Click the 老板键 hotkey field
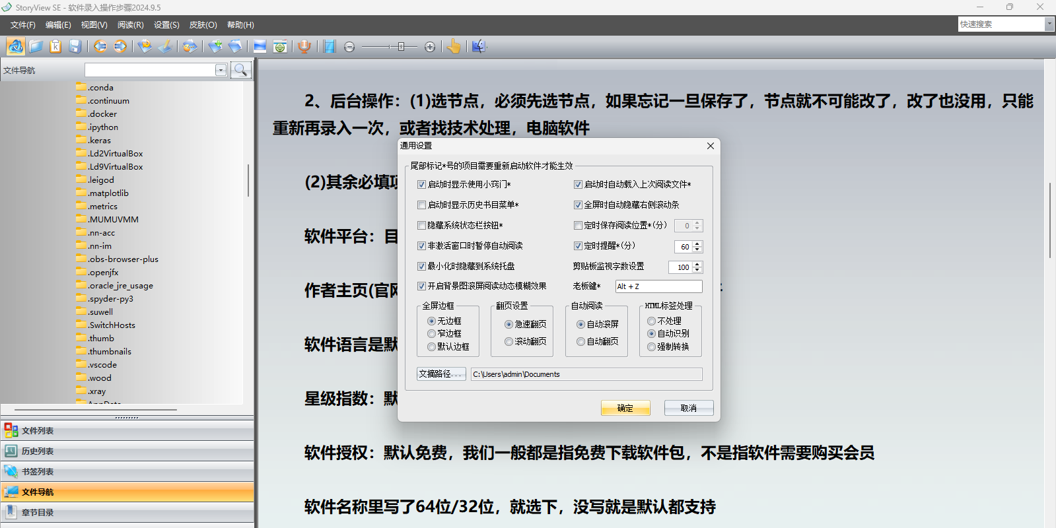The image size is (1056, 528). pyautogui.click(x=658, y=286)
